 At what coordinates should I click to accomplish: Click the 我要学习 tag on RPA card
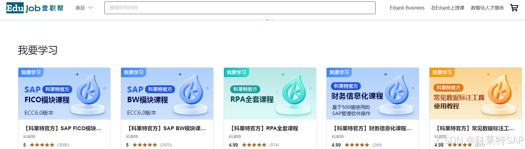tap(236, 72)
